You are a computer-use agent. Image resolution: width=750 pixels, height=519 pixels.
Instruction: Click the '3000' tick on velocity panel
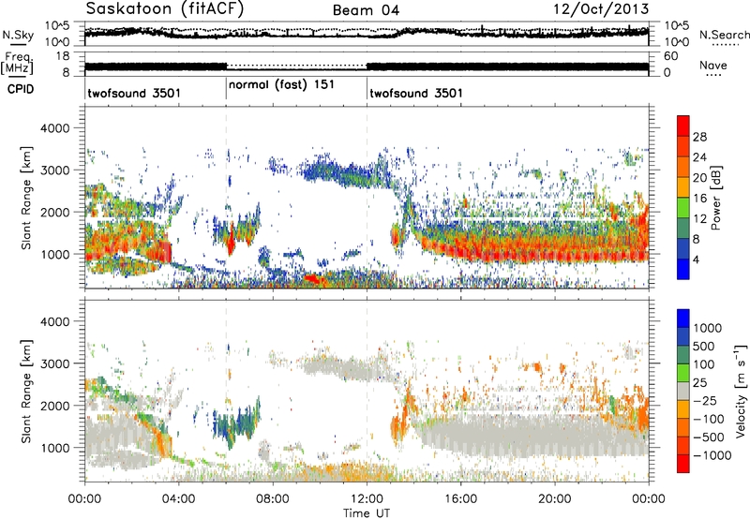(x=54, y=363)
